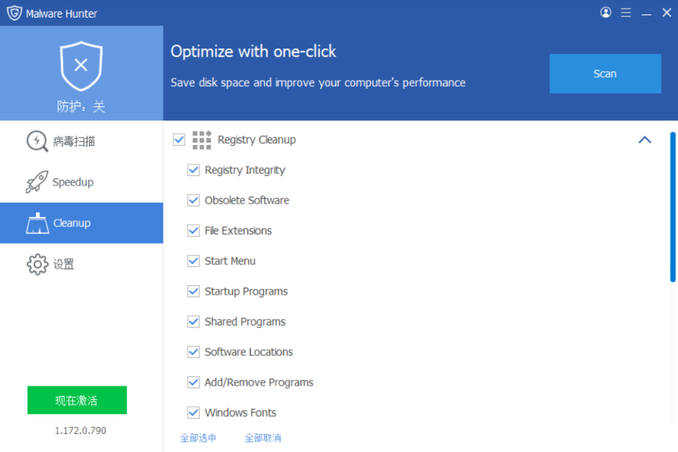Collapse the Registry Cleanup section chevron
Image resolution: width=678 pixels, height=452 pixels.
click(645, 139)
